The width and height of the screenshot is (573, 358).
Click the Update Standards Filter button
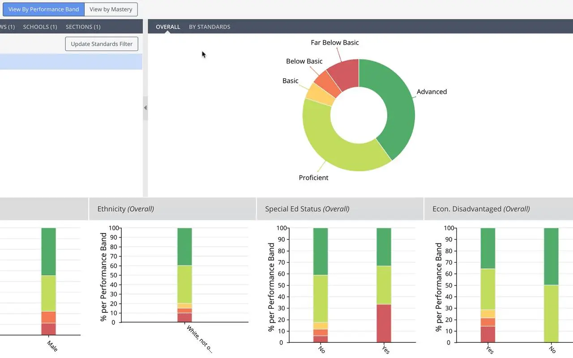click(102, 44)
